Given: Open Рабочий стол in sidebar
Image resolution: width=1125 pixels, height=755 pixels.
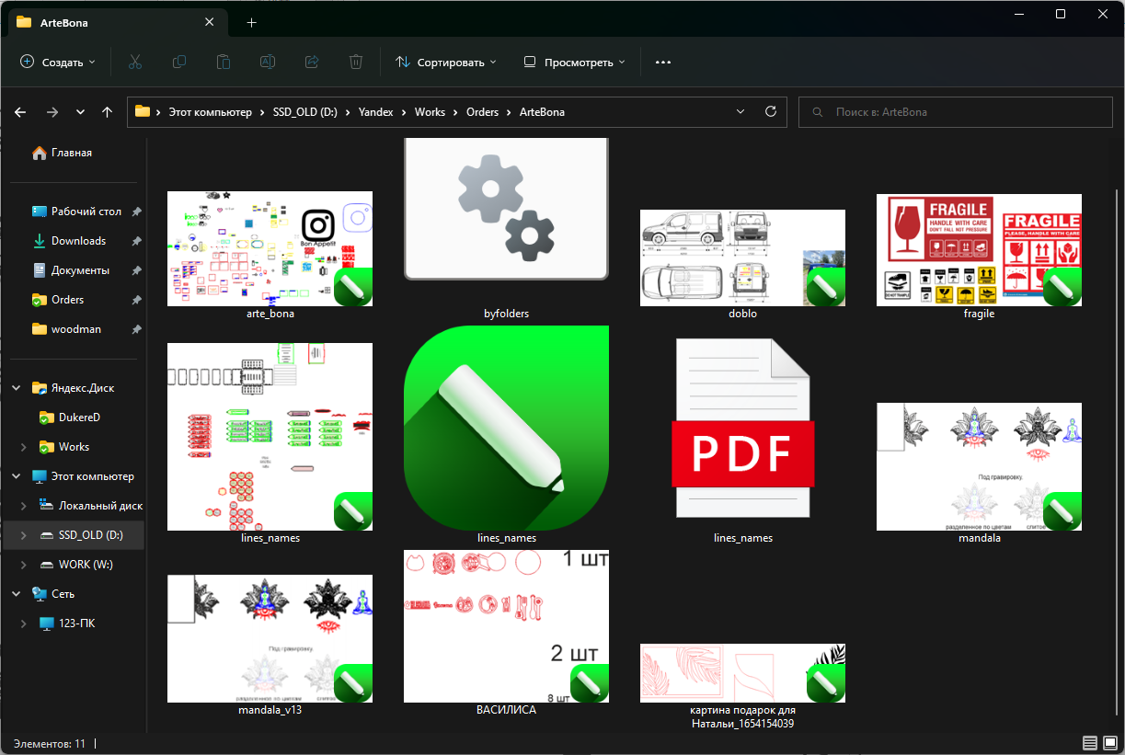Looking at the screenshot, I should point(77,212).
